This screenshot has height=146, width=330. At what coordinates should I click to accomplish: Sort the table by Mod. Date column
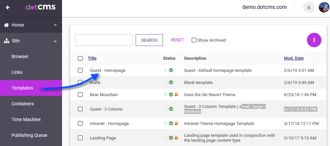pos(294,58)
